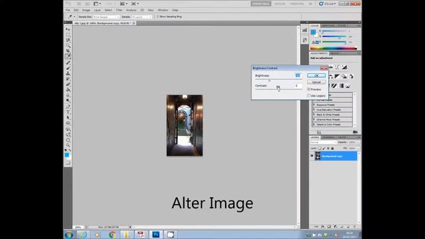Screen dimensions: 425x239
Task: Select the Healing Brush tool
Action: [x=68, y=62]
